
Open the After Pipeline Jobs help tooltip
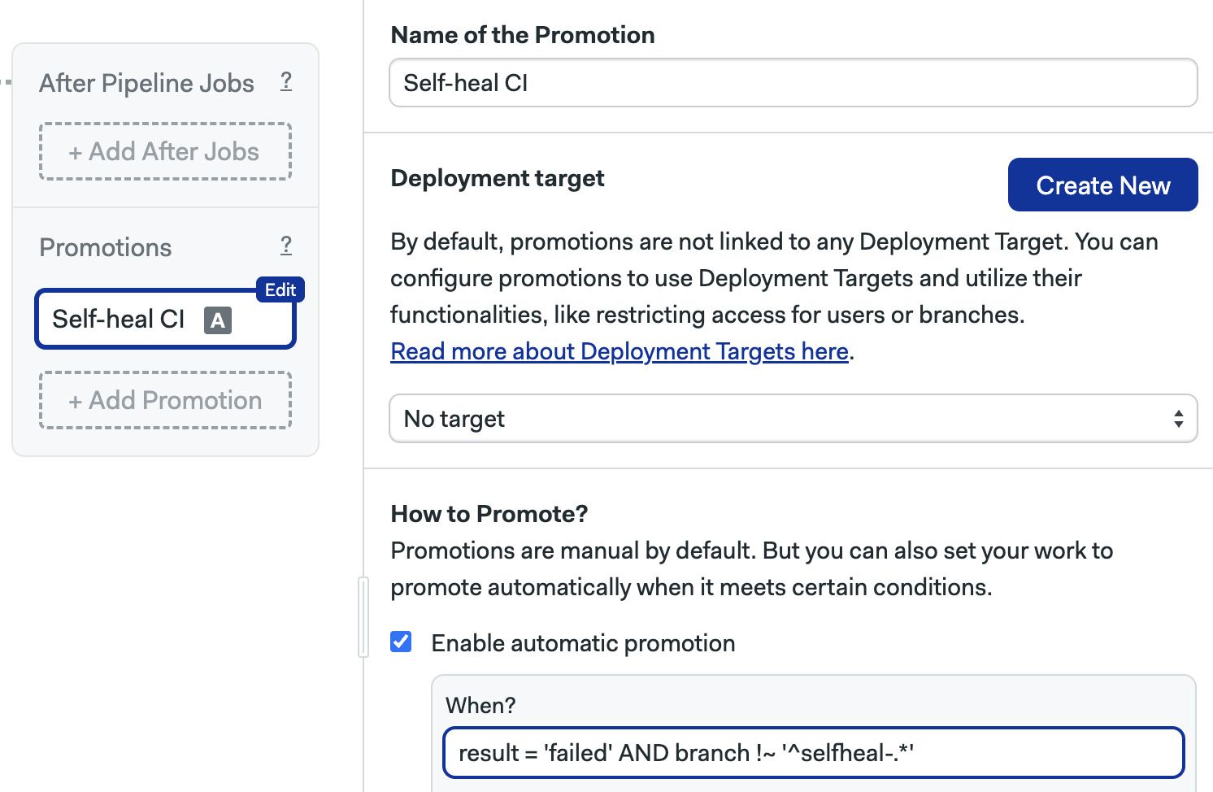pos(285,81)
